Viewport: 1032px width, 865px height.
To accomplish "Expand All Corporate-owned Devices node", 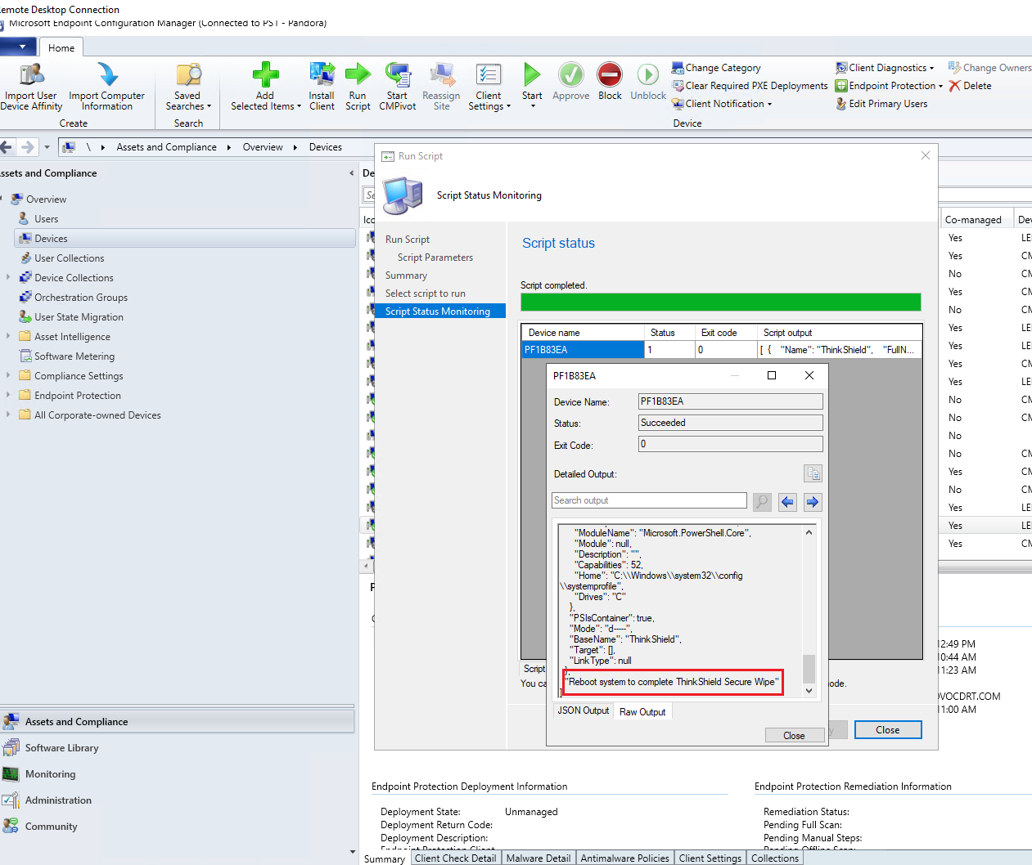I will [x=8, y=415].
